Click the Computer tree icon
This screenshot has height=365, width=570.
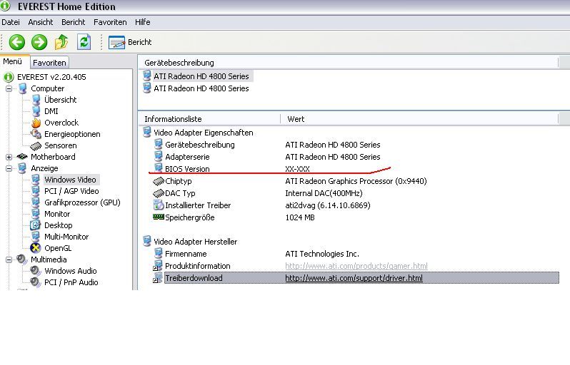pyautogui.click(x=23, y=88)
